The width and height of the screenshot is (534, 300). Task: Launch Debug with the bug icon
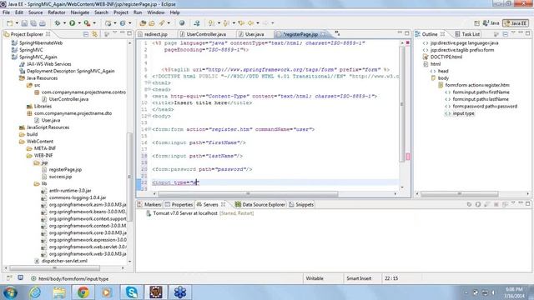tap(58, 23)
